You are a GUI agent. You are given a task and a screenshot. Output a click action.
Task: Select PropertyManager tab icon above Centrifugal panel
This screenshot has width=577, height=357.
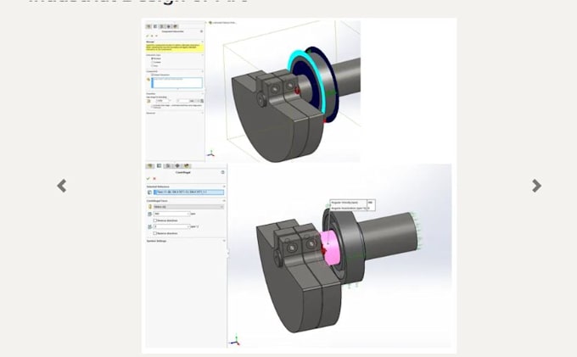coord(159,166)
